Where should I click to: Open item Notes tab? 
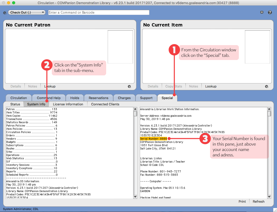193,86
